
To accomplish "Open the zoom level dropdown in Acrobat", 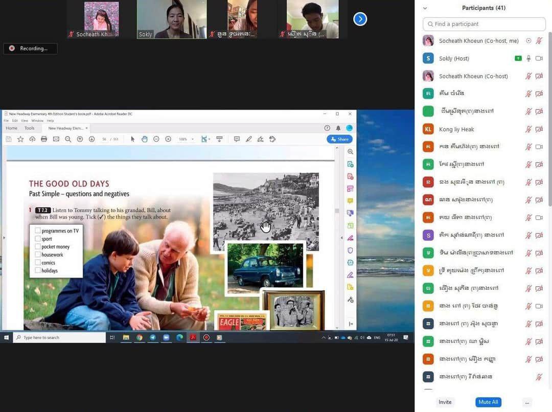I will (192, 139).
